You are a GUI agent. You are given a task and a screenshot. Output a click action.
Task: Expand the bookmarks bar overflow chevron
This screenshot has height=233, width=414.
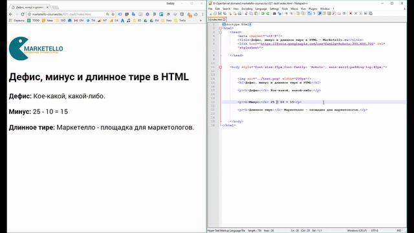click(x=201, y=20)
